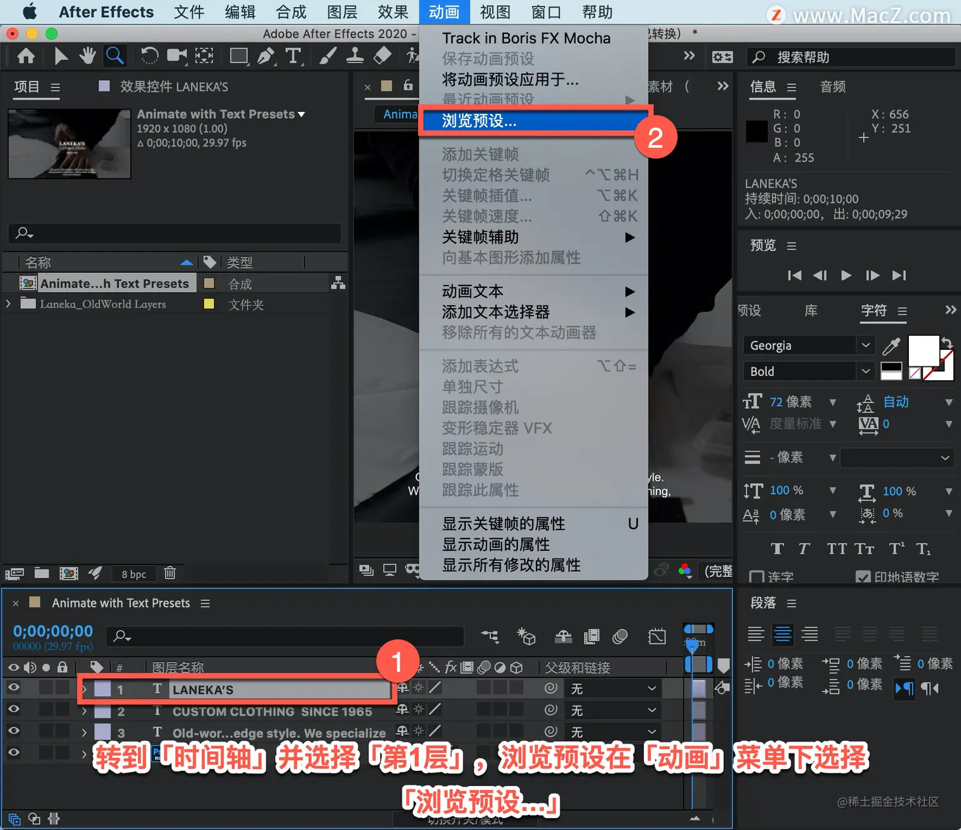961x830 pixels.
Task: Expand the CUSTOM CLOTHING layer properties
Action: pos(84,711)
